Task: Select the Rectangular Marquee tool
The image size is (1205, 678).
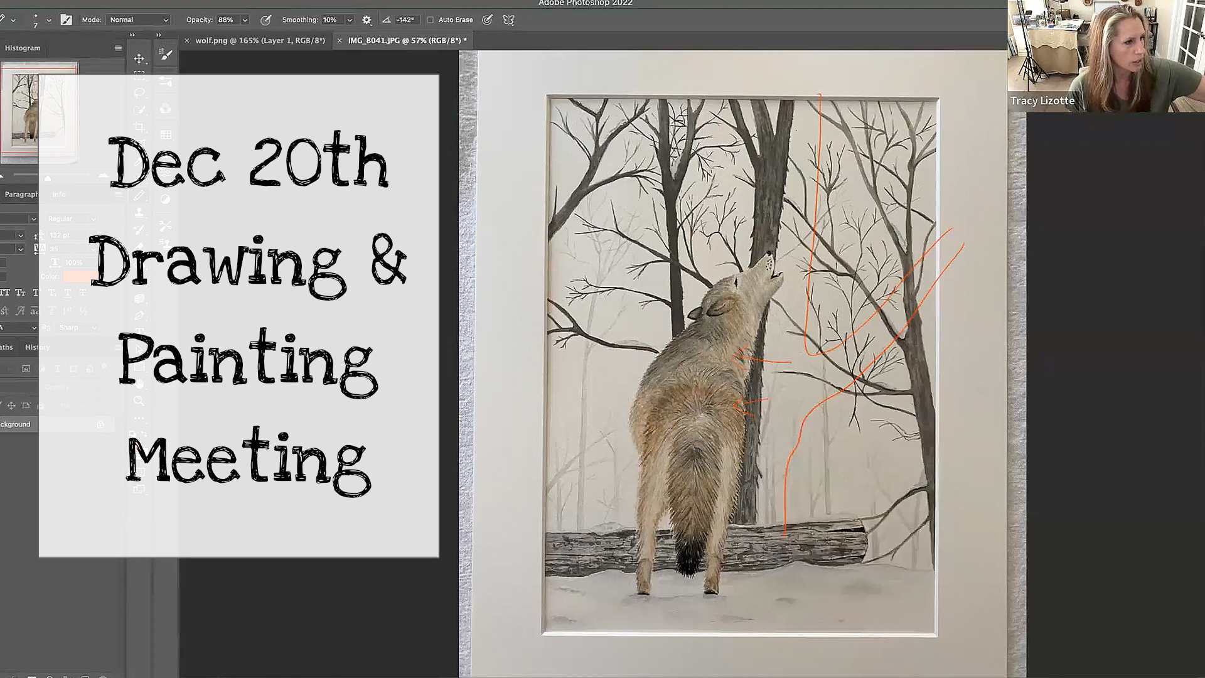Action: click(139, 75)
